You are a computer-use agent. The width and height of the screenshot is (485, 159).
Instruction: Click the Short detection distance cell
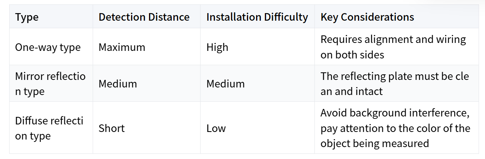(x=111, y=128)
